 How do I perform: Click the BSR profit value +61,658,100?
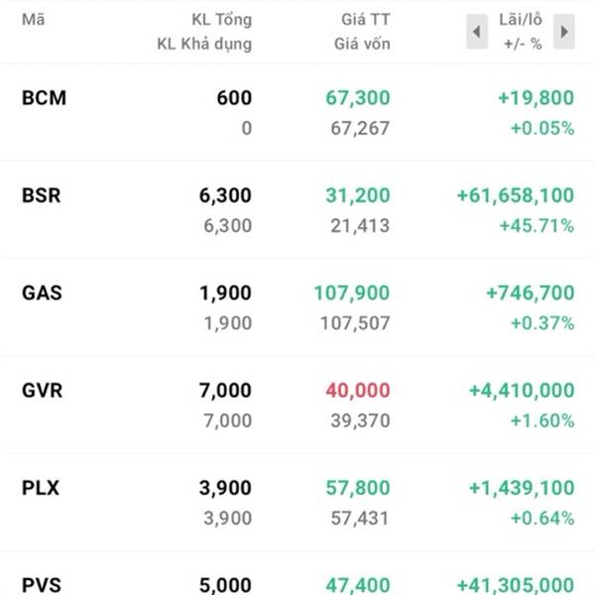[516, 195]
